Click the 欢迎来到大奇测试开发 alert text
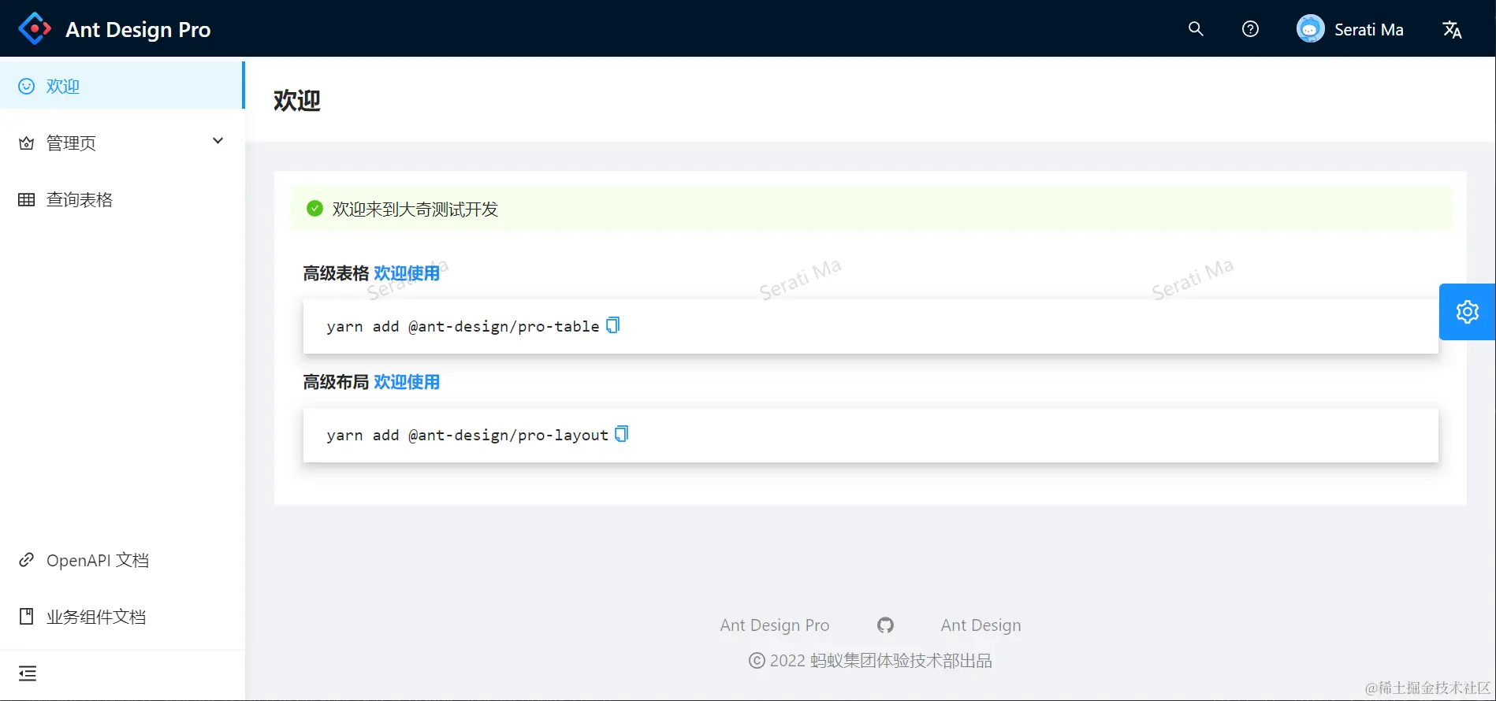 point(415,209)
